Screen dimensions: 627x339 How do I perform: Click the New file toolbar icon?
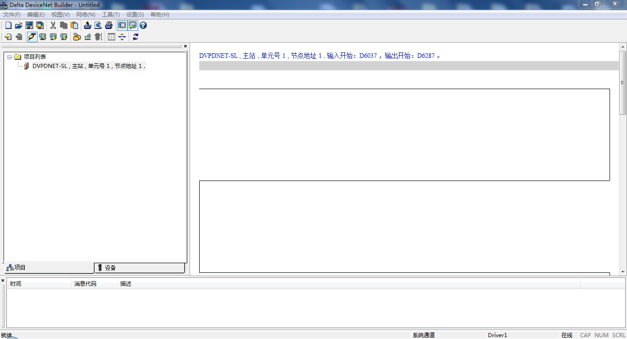click(x=8, y=26)
